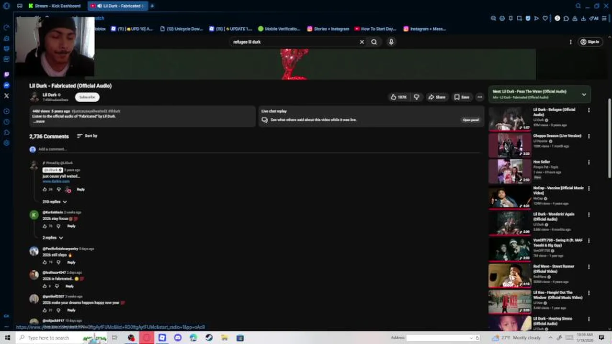
Task: Open options for Lil Durk - Refugee
Action: tap(589, 110)
